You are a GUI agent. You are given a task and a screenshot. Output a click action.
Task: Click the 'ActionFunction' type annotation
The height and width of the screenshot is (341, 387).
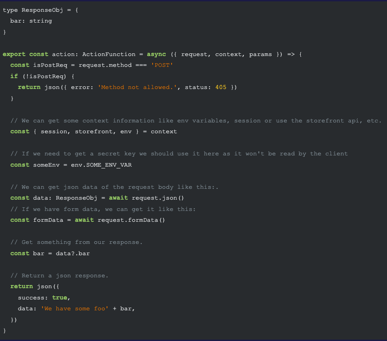(109, 54)
